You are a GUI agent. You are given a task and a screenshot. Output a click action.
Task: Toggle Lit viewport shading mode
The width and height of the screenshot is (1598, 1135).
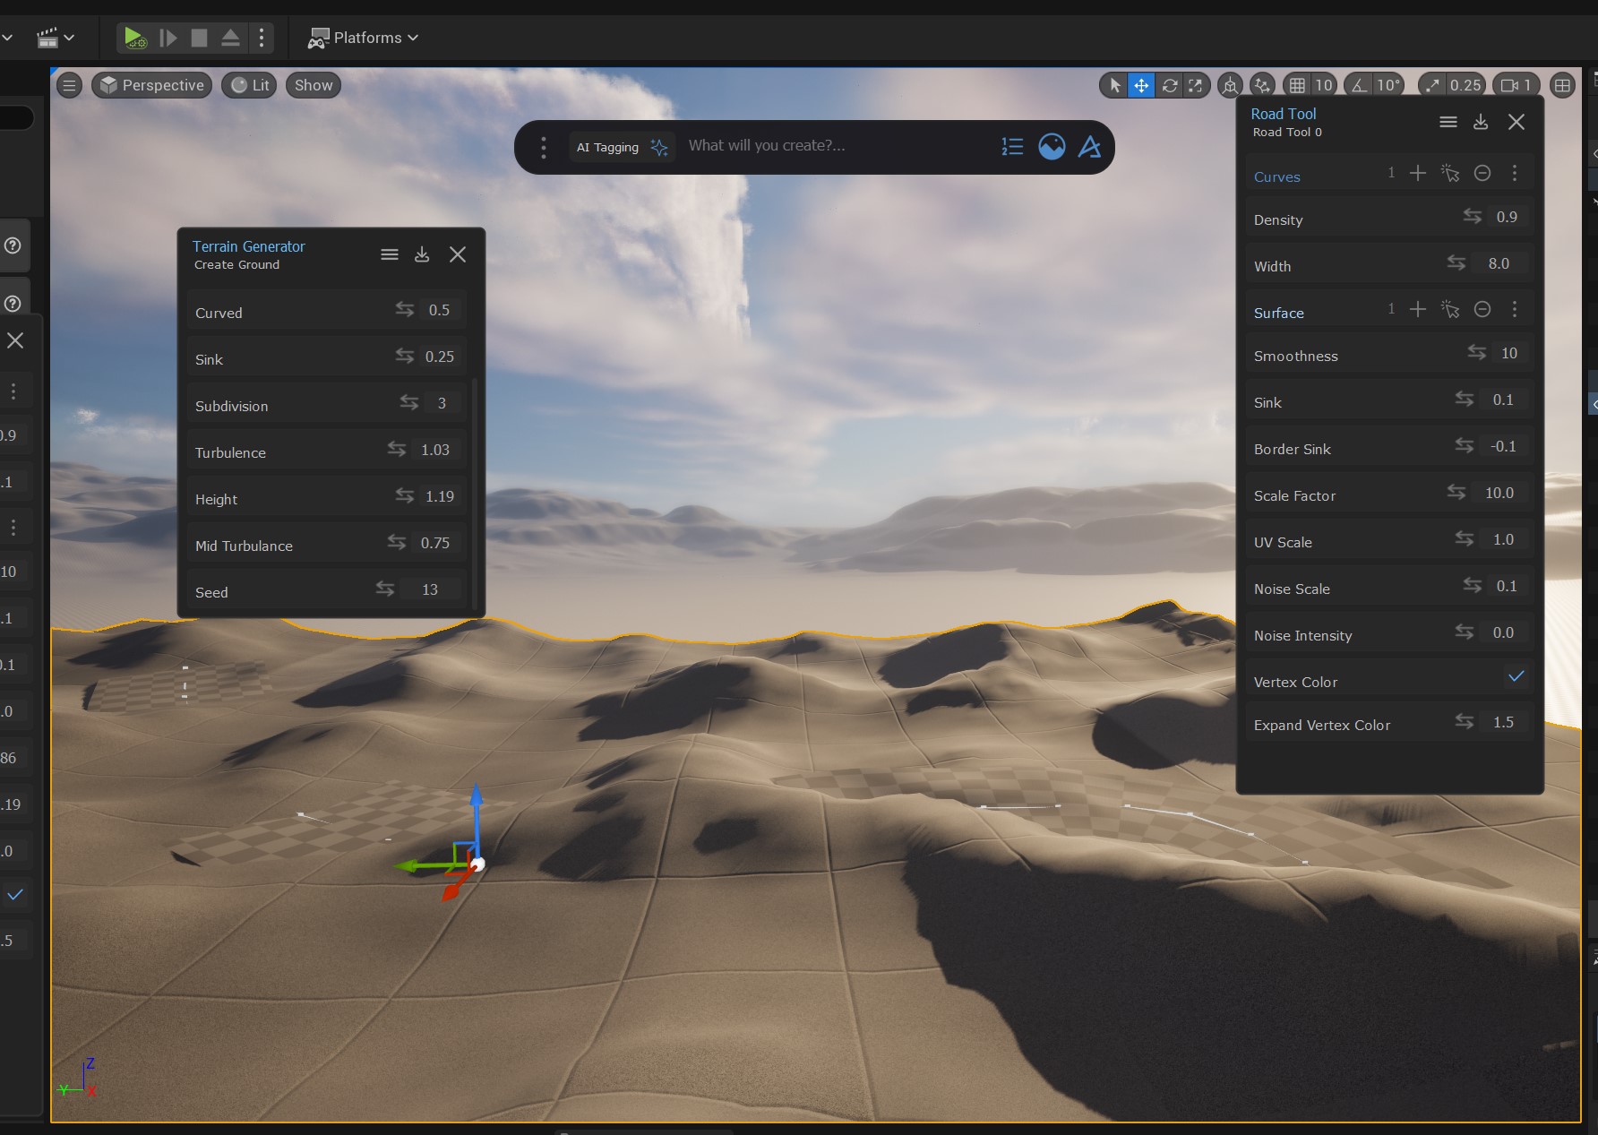click(249, 85)
